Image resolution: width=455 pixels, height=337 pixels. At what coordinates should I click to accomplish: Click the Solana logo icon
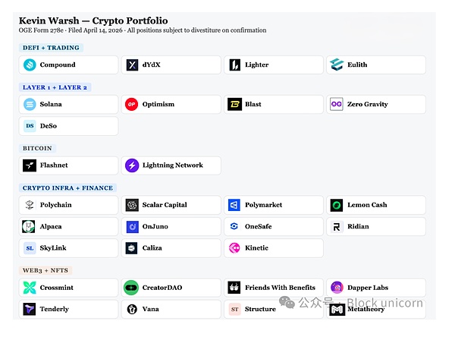(30, 105)
